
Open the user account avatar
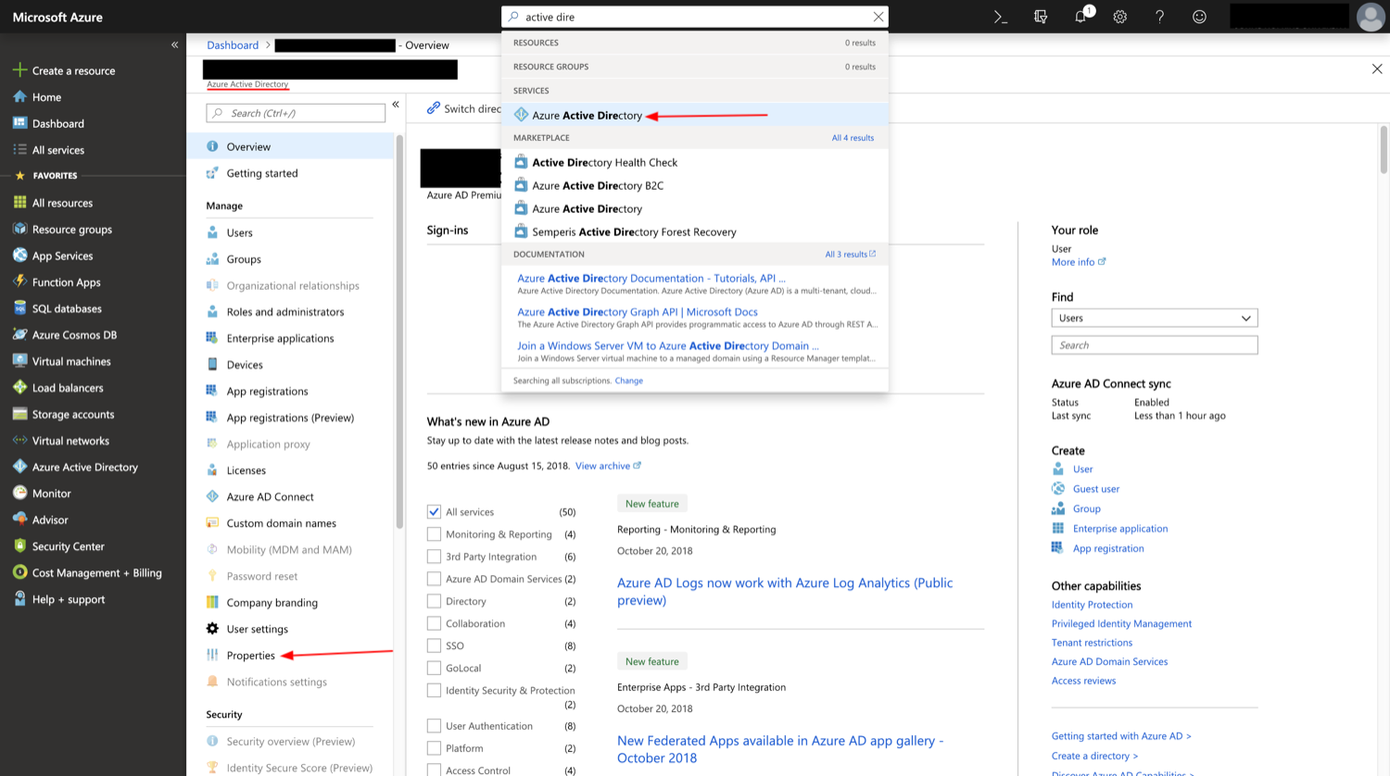[1371, 17]
